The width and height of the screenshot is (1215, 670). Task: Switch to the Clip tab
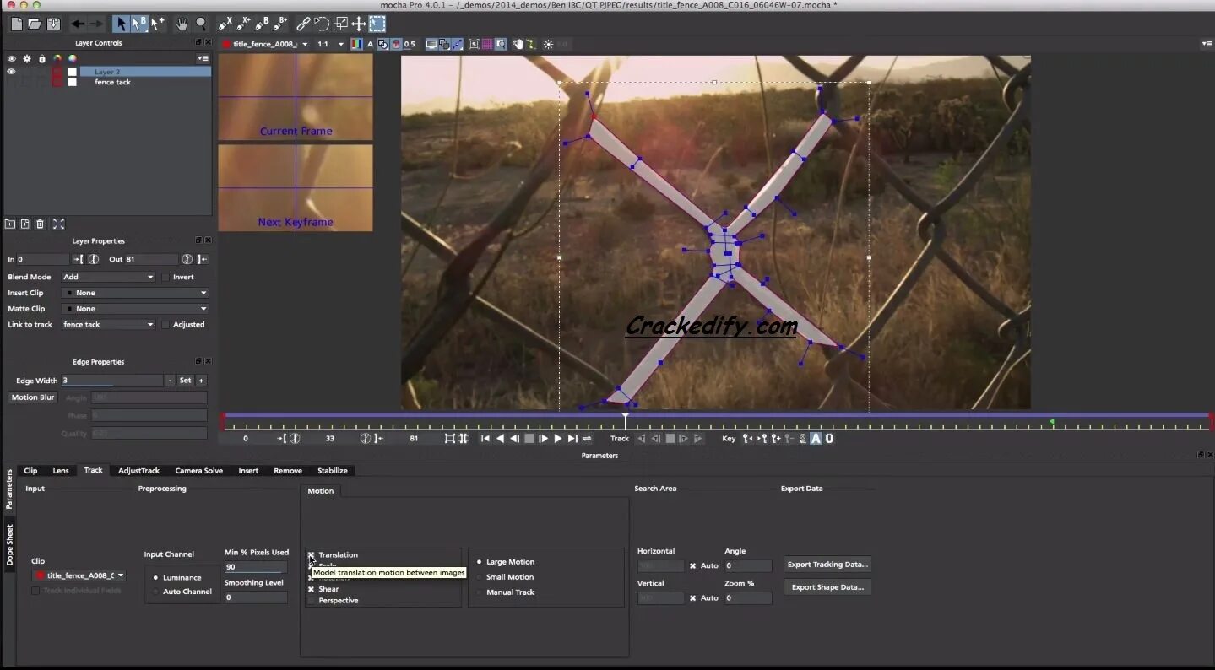click(x=30, y=471)
